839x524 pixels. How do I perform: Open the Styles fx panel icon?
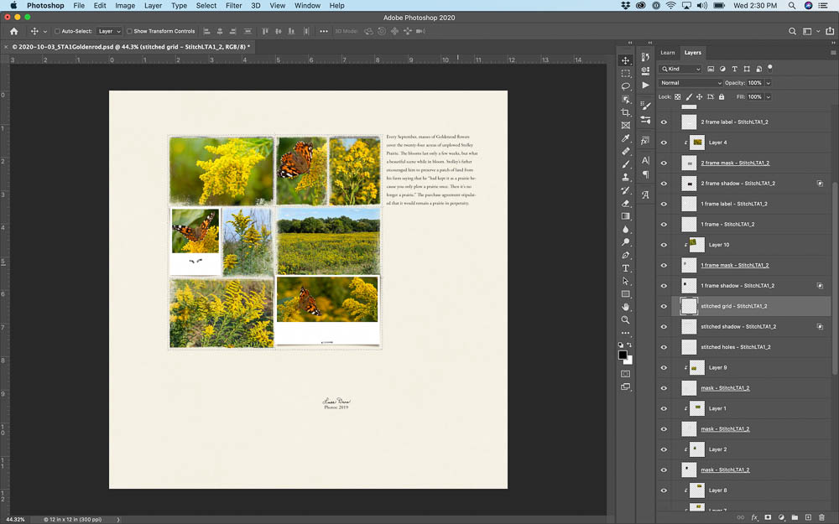pos(645,141)
